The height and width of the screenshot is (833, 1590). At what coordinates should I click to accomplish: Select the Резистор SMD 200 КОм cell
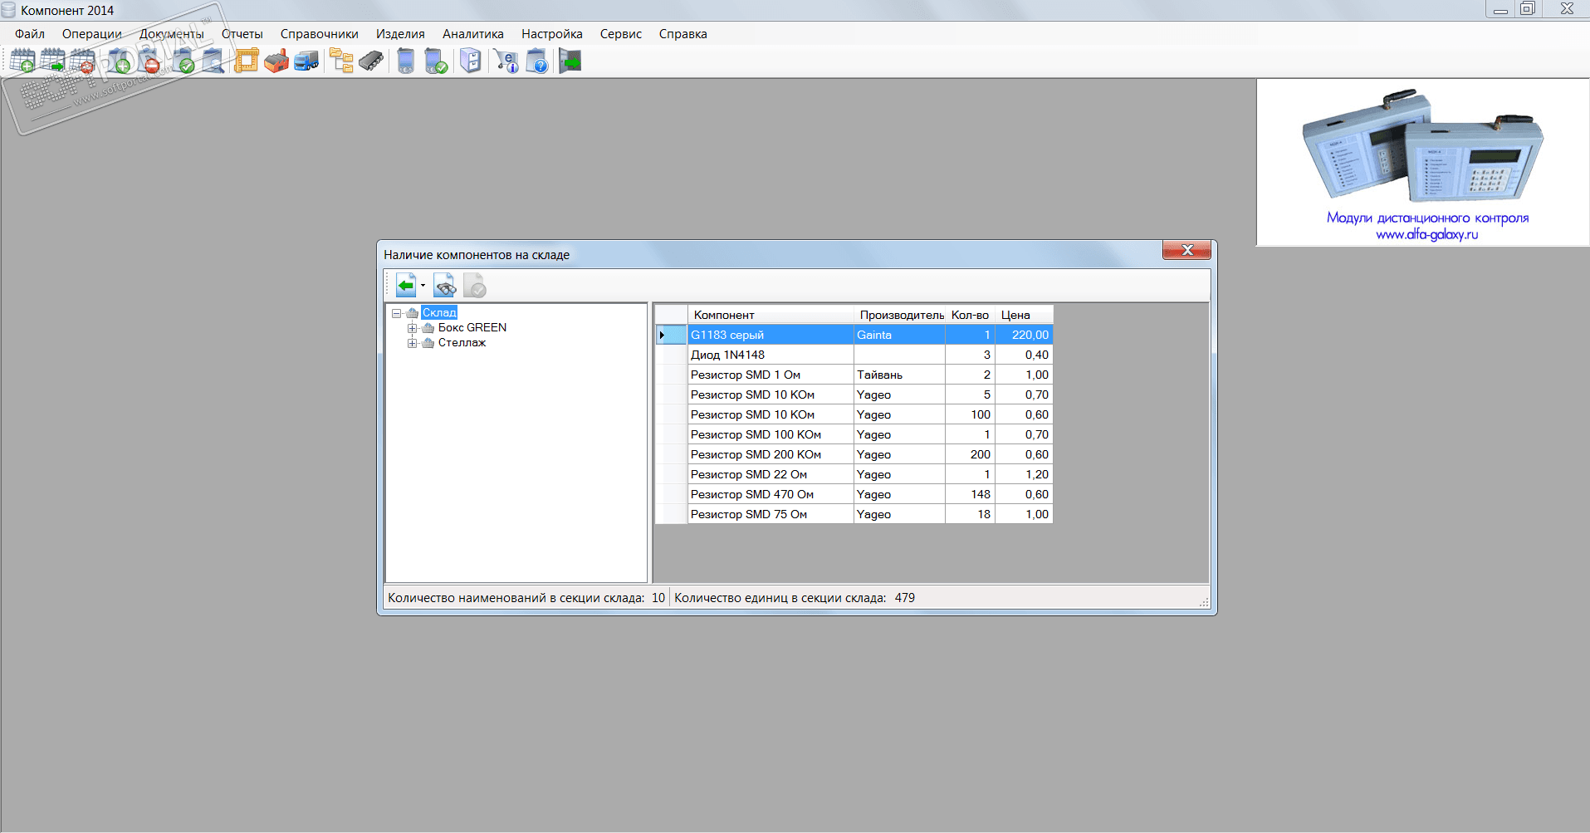click(x=771, y=454)
